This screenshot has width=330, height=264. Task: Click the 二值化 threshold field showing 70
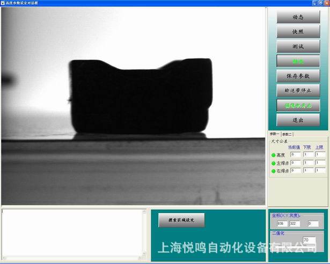(x=309, y=240)
